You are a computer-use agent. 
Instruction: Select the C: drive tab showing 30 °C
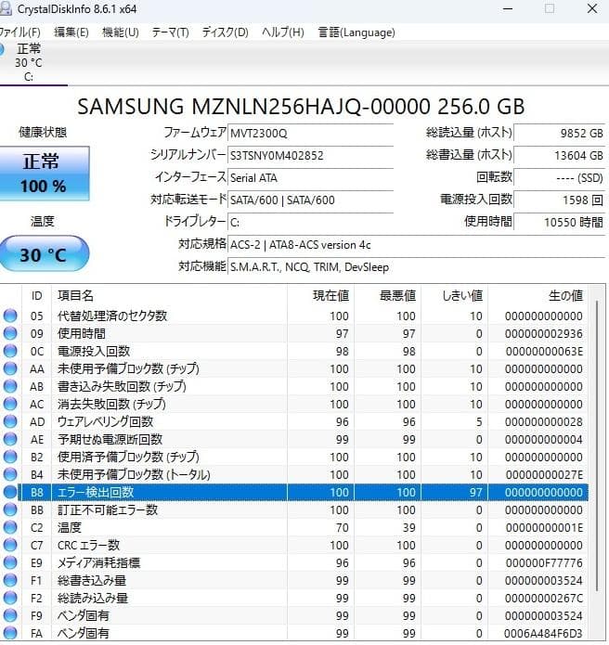point(29,62)
